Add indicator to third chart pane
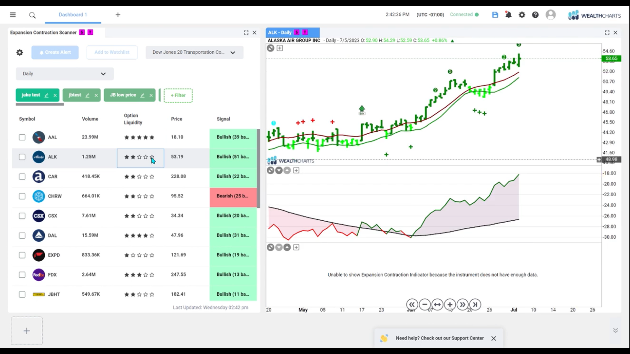Viewport: 630px width, 354px height. pyautogui.click(x=296, y=247)
